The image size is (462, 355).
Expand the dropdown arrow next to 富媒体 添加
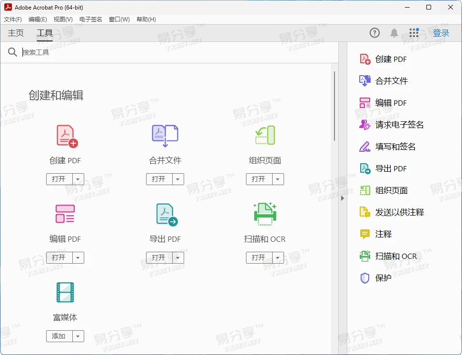point(78,336)
